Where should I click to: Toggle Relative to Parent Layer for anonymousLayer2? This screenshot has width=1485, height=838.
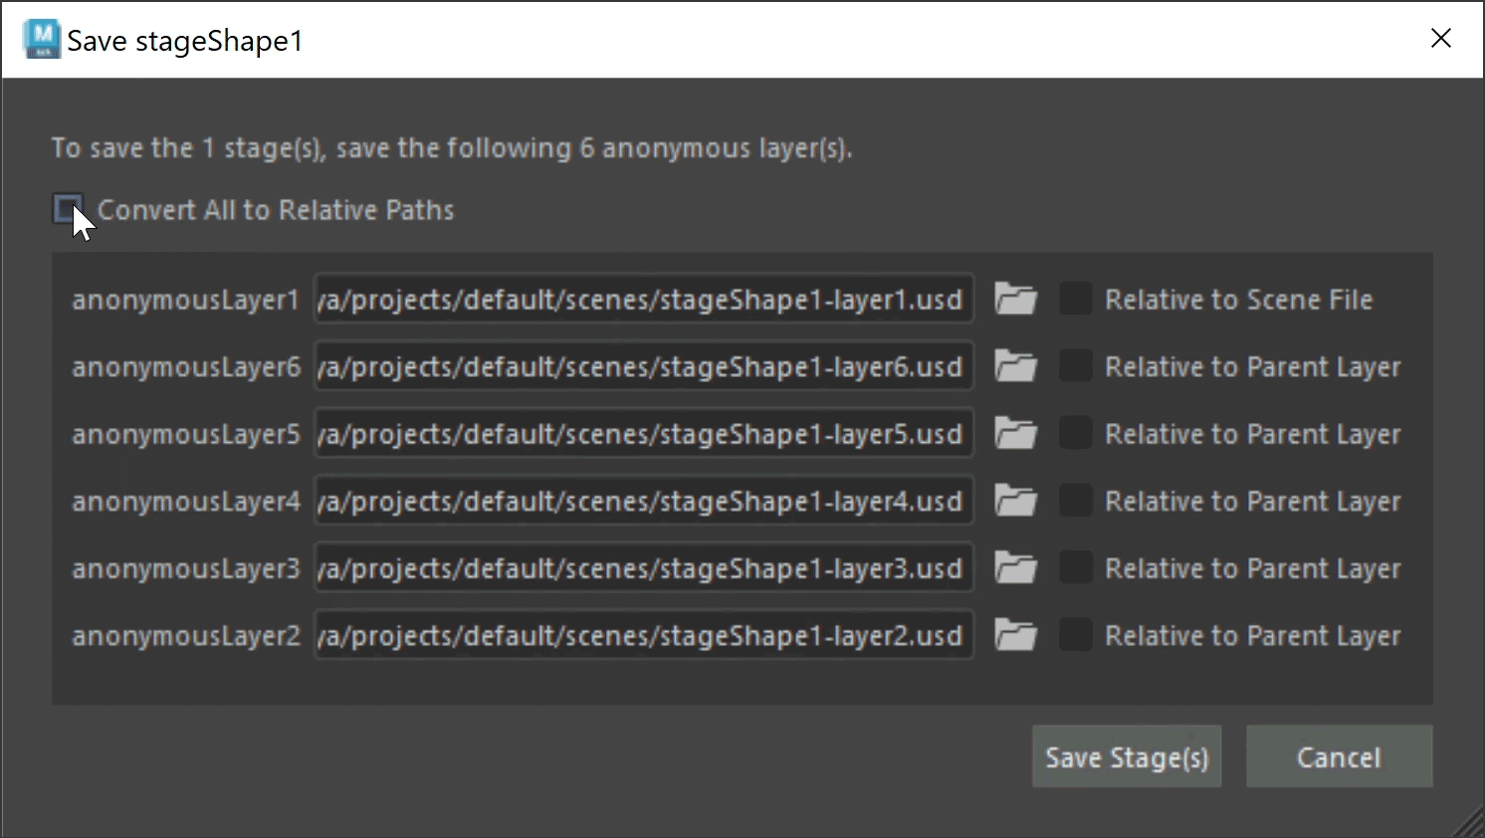pos(1075,634)
